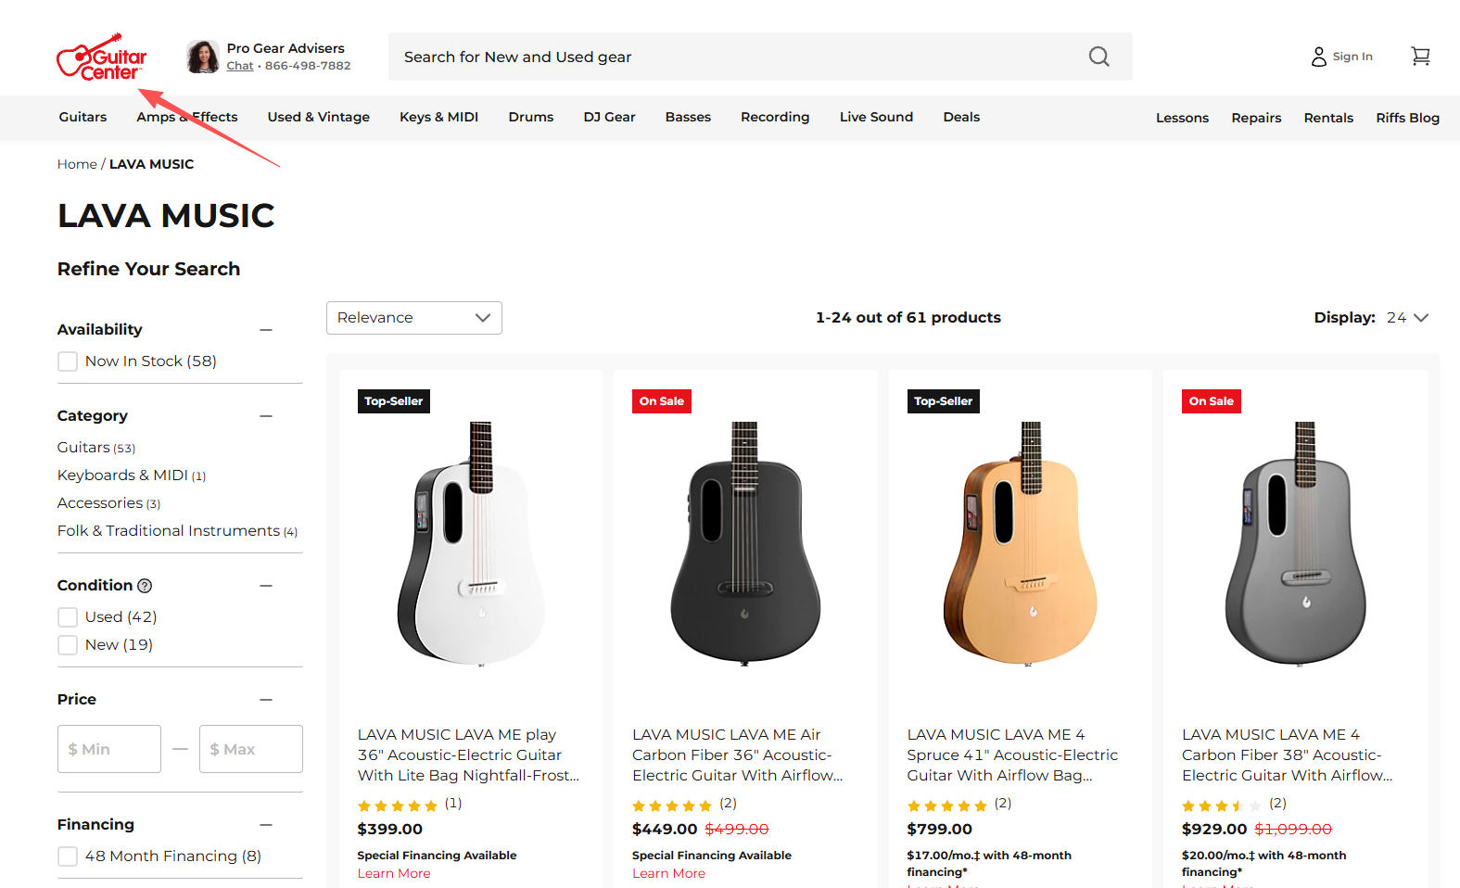Change the Display count dropdown
The height and width of the screenshot is (888, 1460).
(x=1407, y=318)
